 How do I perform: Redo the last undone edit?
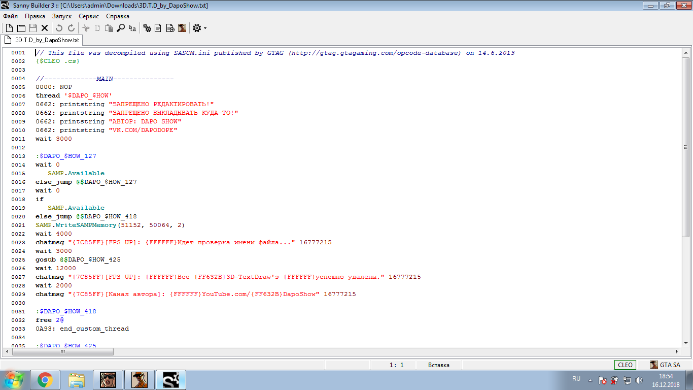[x=71, y=28]
